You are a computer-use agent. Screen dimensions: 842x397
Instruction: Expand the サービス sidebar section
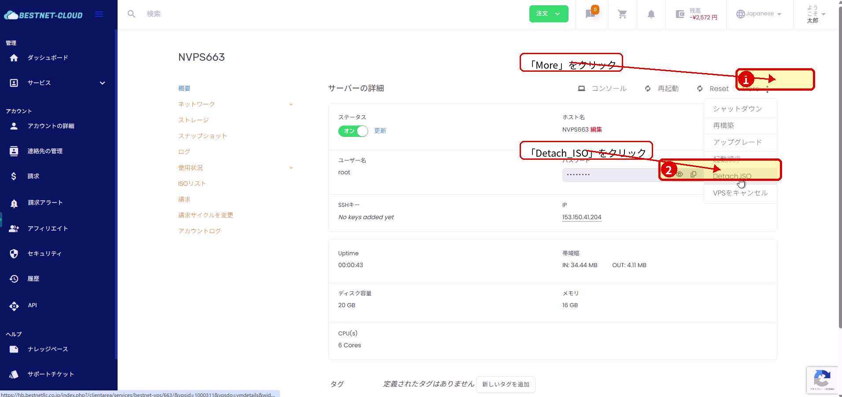(102, 83)
